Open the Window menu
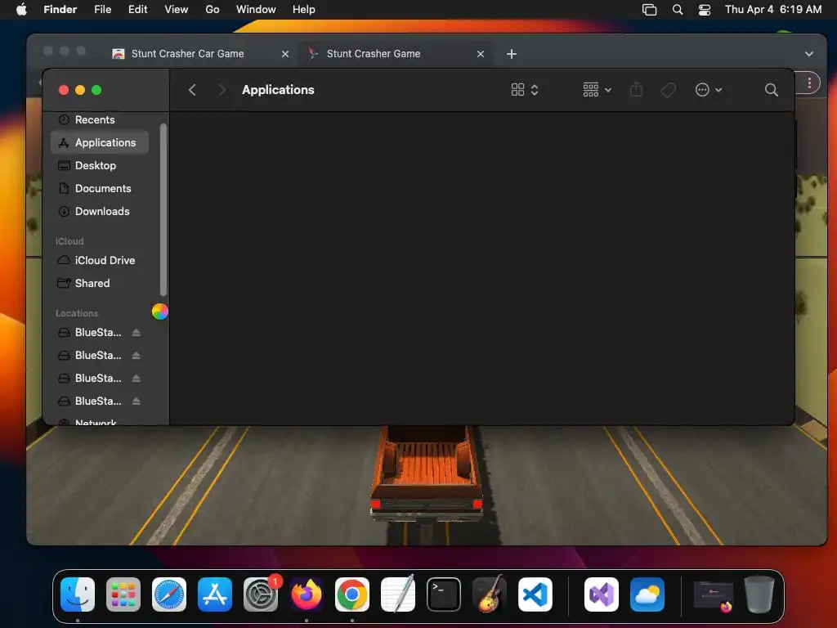The width and height of the screenshot is (837, 628). 256,9
